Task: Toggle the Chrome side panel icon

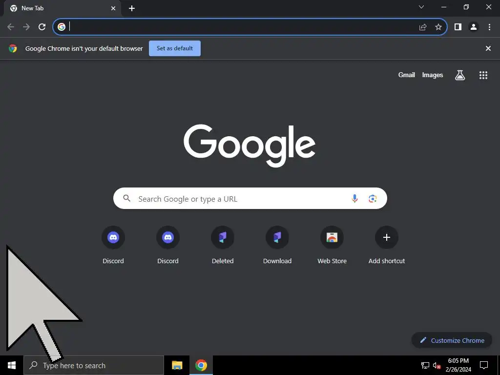Action: pyautogui.click(x=458, y=27)
